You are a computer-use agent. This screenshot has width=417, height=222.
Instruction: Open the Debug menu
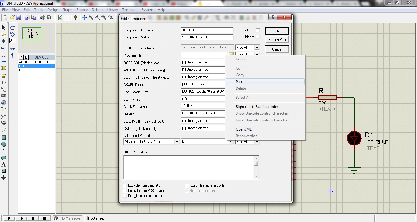(97, 10)
